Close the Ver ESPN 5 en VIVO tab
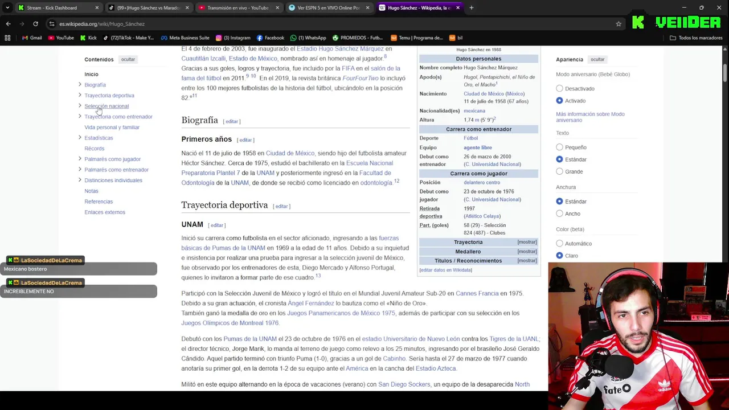The width and height of the screenshot is (729, 410). coord(367,8)
